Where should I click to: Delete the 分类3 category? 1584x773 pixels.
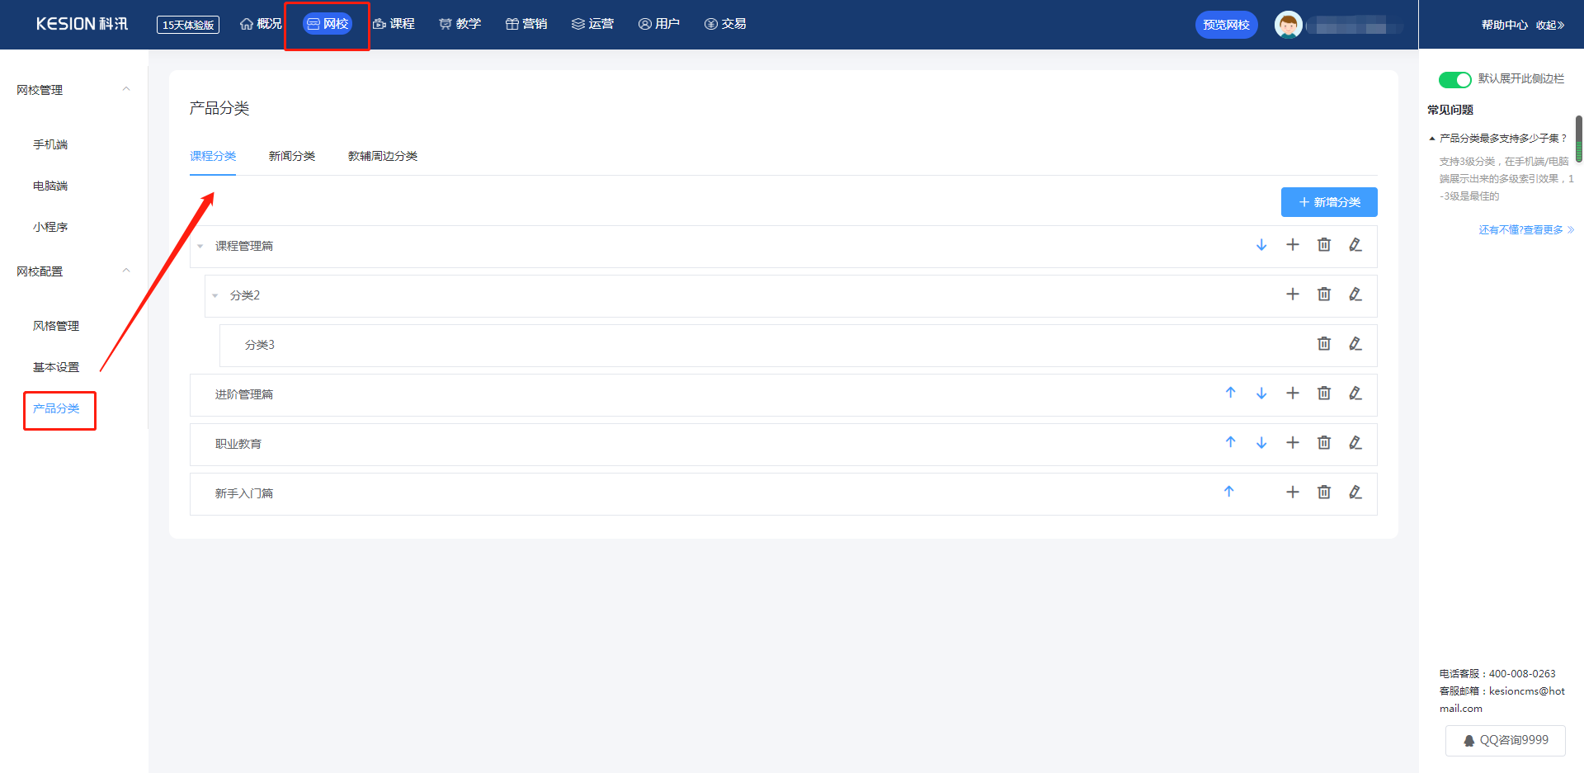[x=1324, y=344]
